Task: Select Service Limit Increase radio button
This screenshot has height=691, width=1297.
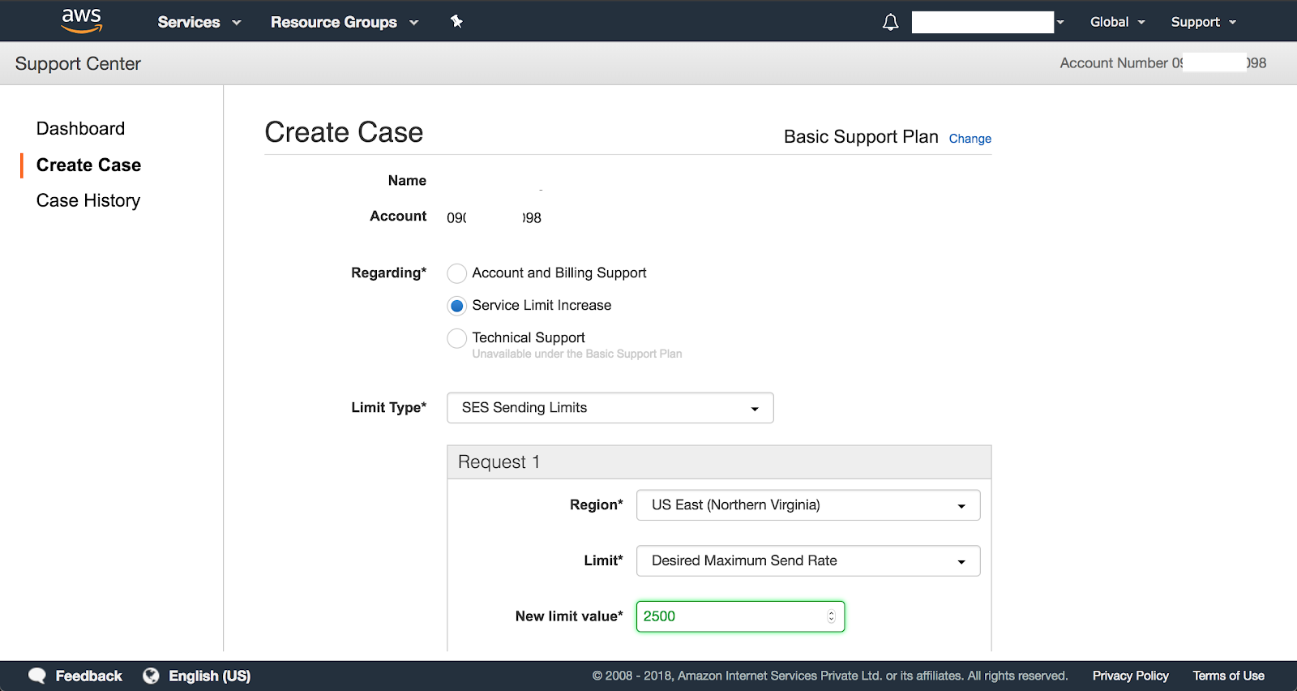Action: [457, 306]
